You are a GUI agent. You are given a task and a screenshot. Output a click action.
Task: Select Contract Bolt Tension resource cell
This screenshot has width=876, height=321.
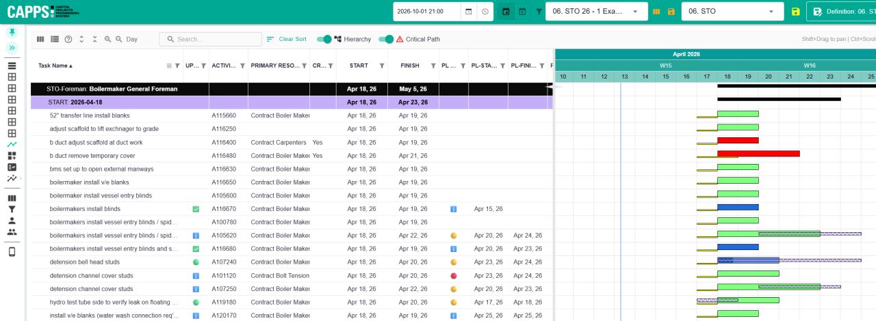pyautogui.click(x=279, y=276)
